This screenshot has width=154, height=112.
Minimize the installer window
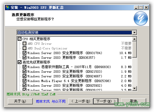(136, 8)
